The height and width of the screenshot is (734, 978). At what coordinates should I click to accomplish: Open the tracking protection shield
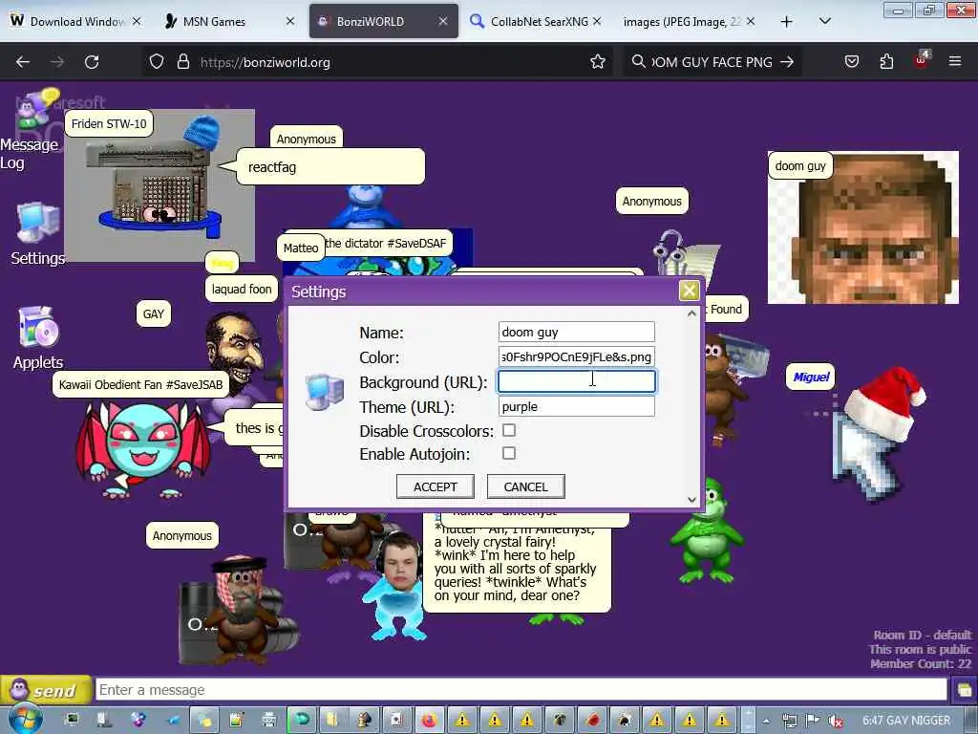coord(157,62)
